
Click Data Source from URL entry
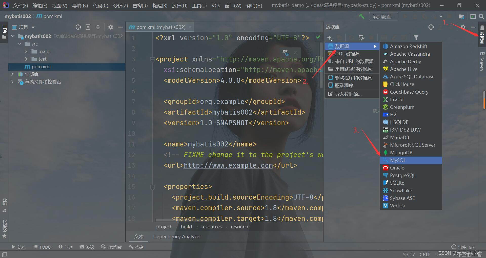352,61
